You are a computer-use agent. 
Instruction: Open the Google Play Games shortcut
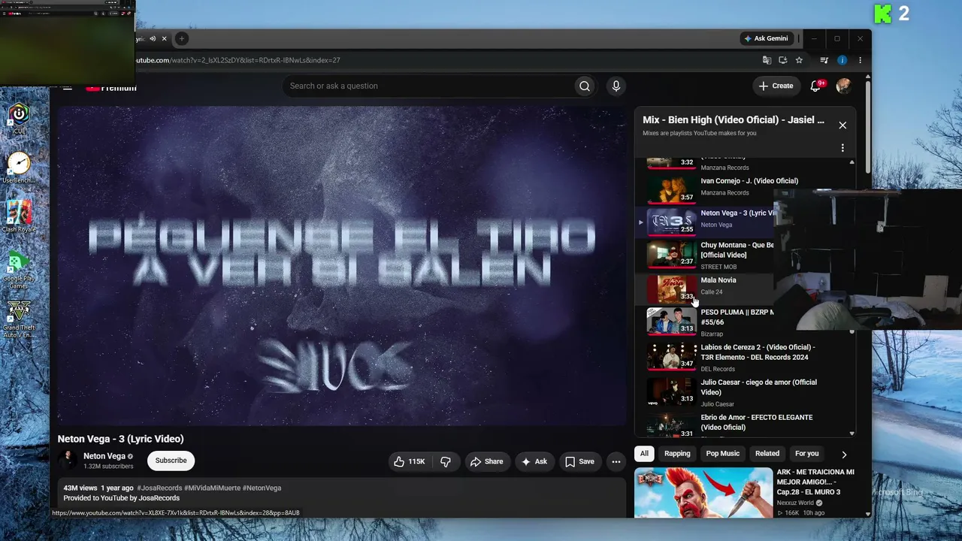(19, 270)
